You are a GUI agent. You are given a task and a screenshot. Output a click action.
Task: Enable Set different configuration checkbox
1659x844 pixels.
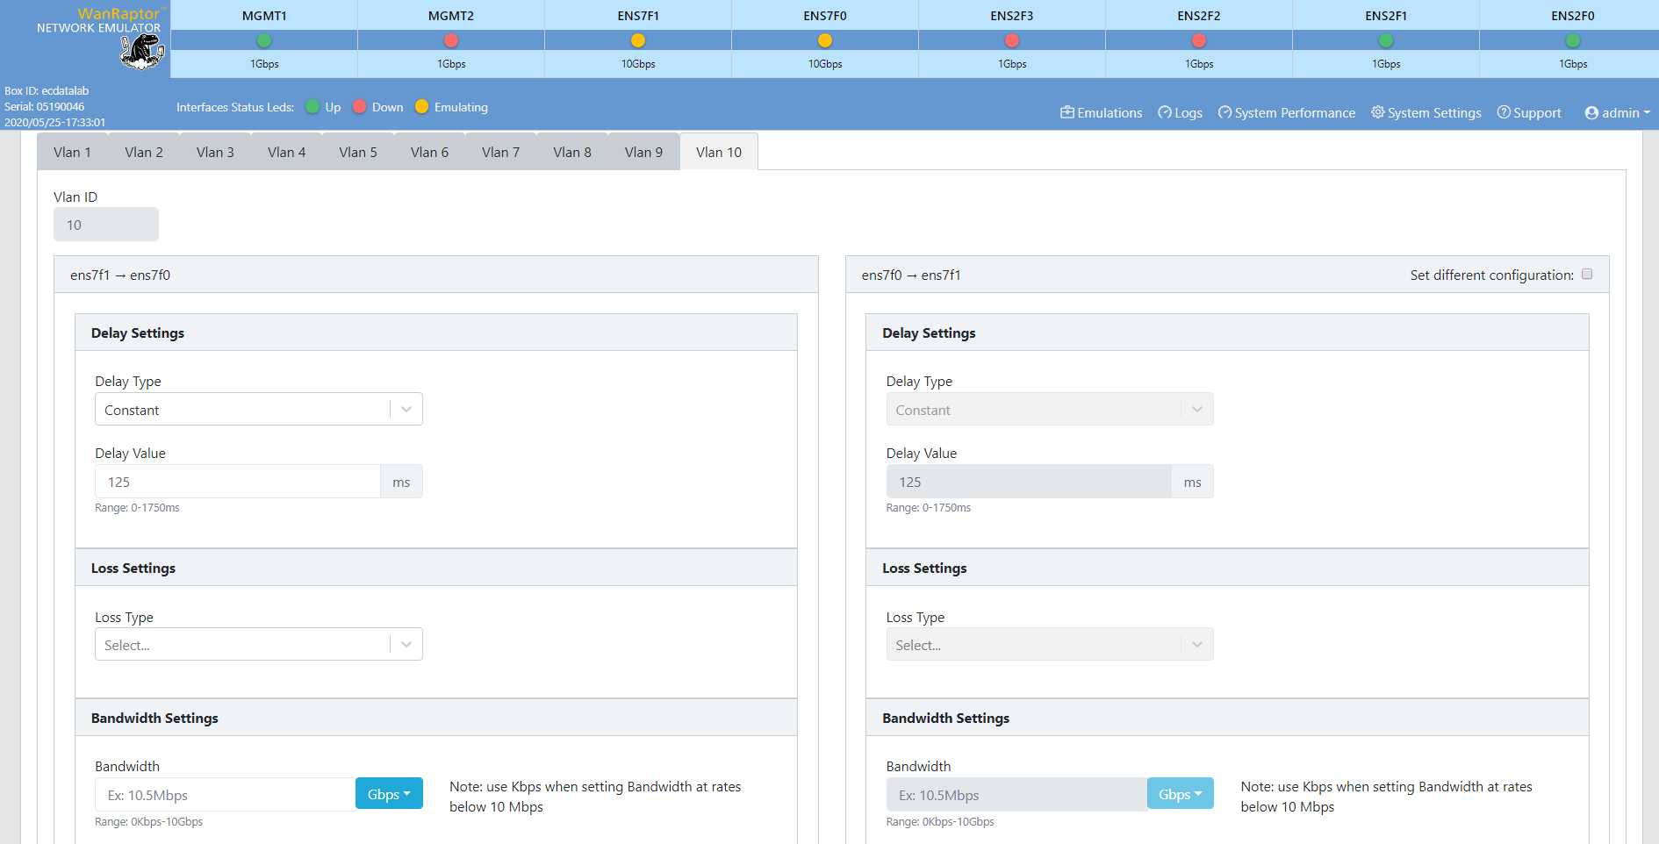coord(1587,275)
